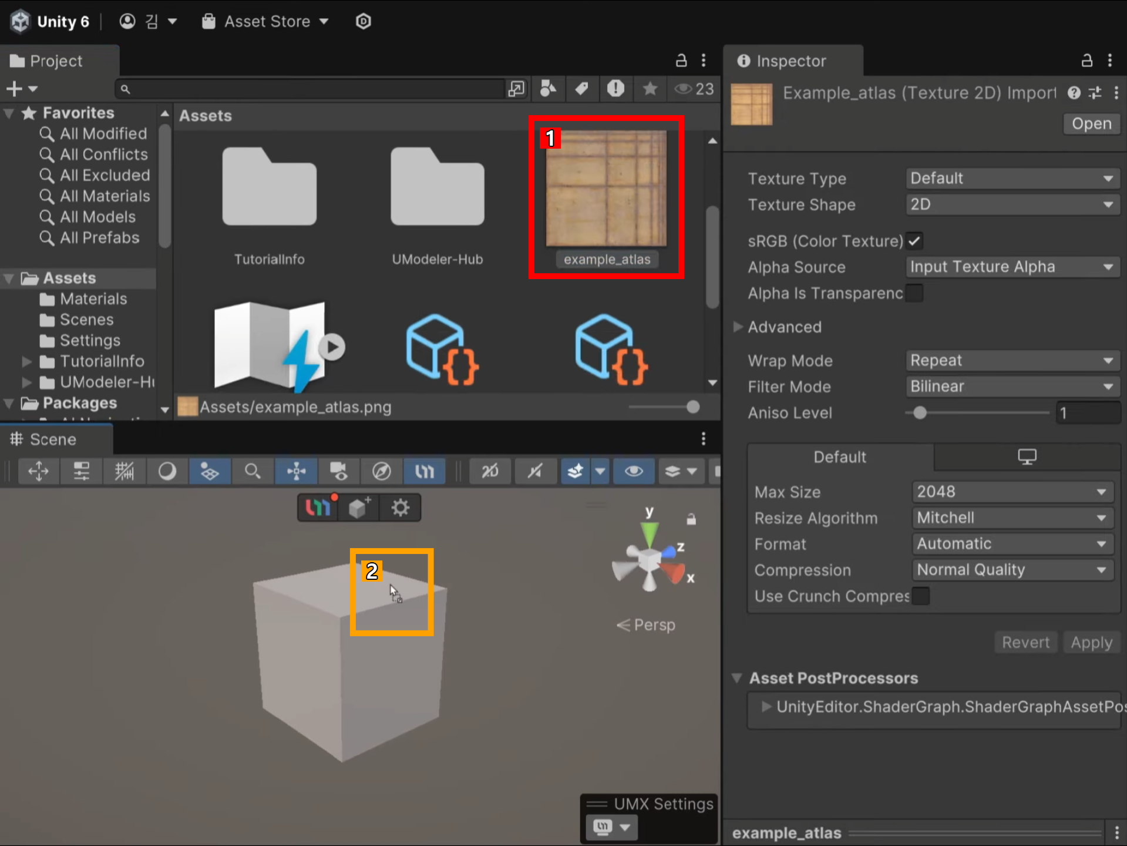This screenshot has width=1127, height=846.
Task: Select the TutorialInfo folder thumbnail
Action: pyautogui.click(x=269, y=187)
